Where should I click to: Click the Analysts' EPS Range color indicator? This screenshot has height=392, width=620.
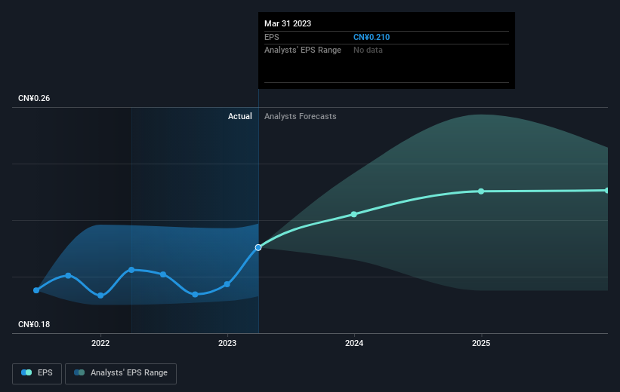pyautogui.click(x=79, y=372)
